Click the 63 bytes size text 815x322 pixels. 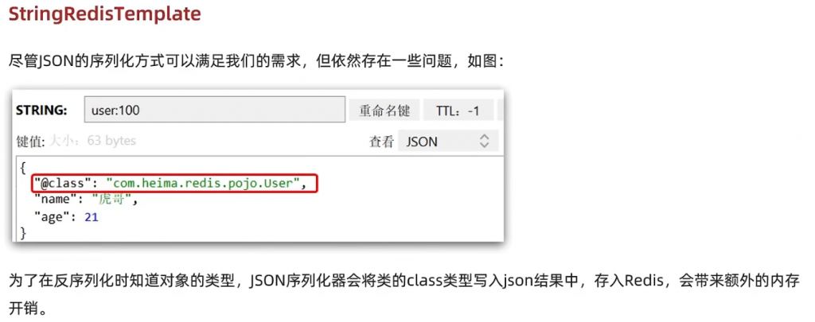coord(111,141)
